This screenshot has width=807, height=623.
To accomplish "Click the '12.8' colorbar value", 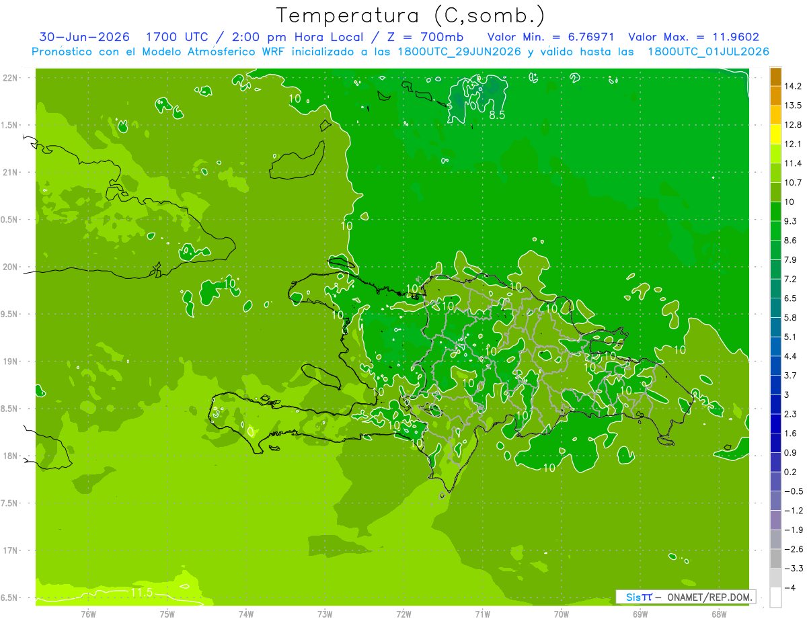I will pos(793,125).
